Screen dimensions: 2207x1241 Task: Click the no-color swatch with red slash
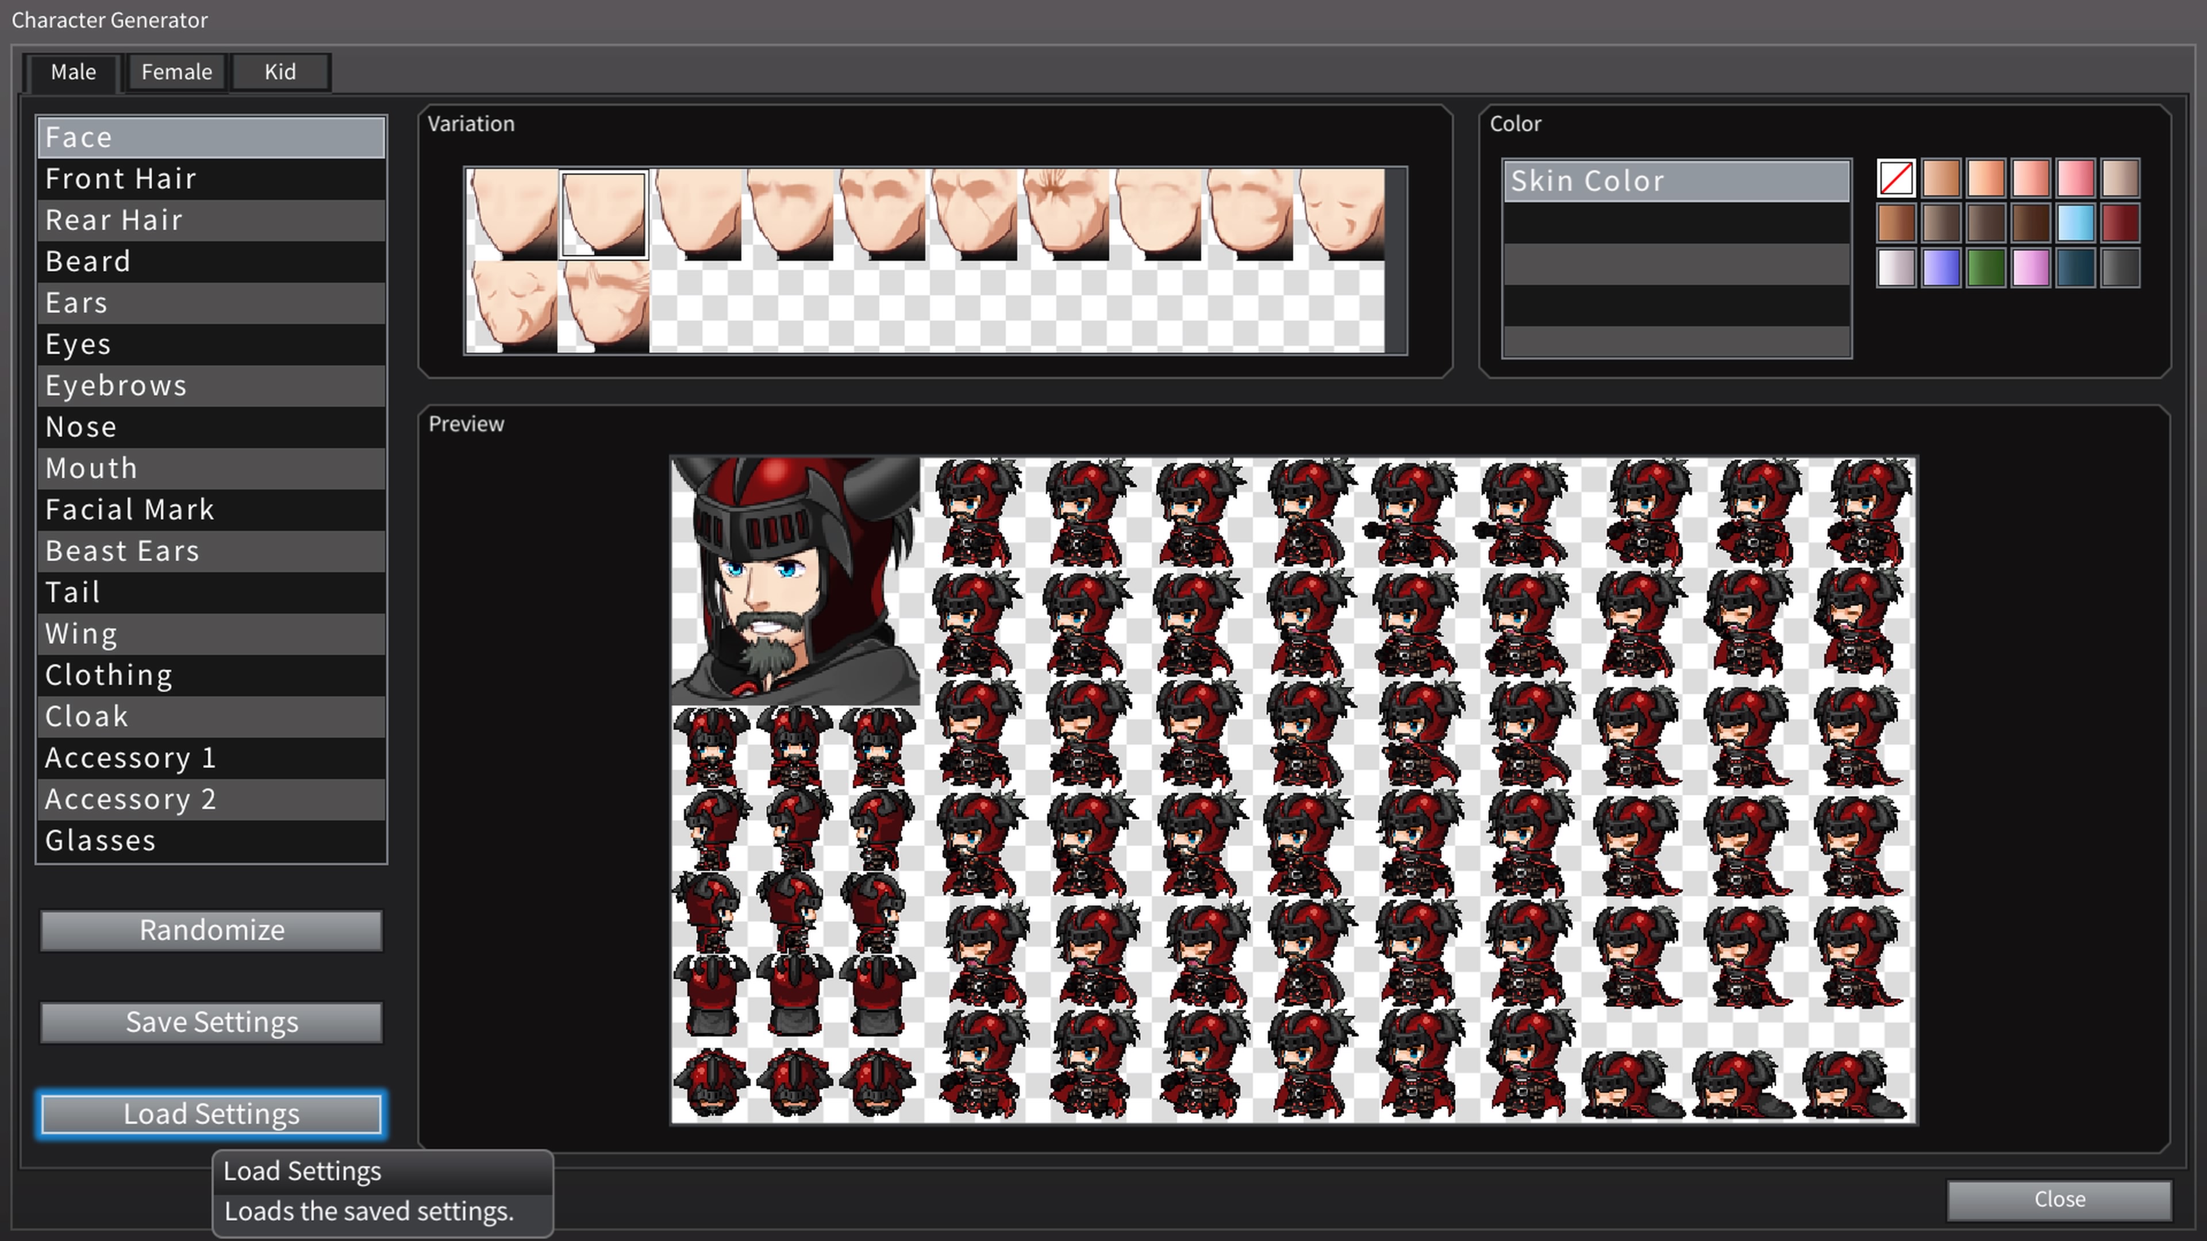click(1895, 178)
